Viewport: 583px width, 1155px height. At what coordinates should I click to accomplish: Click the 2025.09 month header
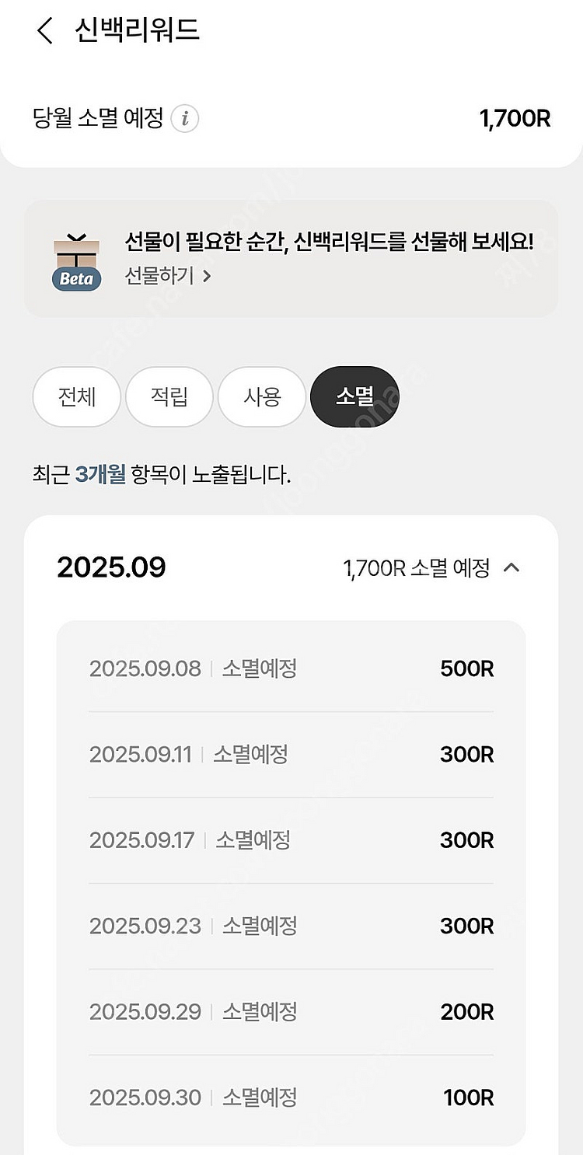pyautogui.click(x=111, y=567)
